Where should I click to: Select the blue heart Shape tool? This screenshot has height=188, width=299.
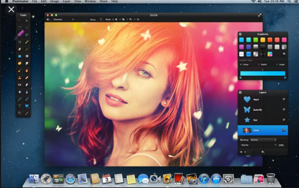tap(27, 106)
